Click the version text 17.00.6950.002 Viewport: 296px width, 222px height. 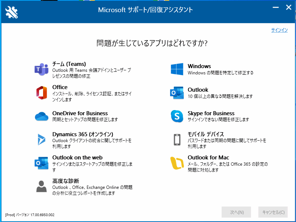[x=42, y=215]
